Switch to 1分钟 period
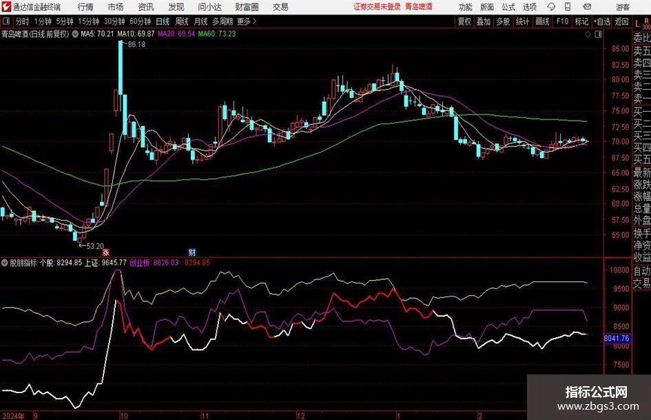The height and width of the screenshot is (420, 651). point(43,21)
